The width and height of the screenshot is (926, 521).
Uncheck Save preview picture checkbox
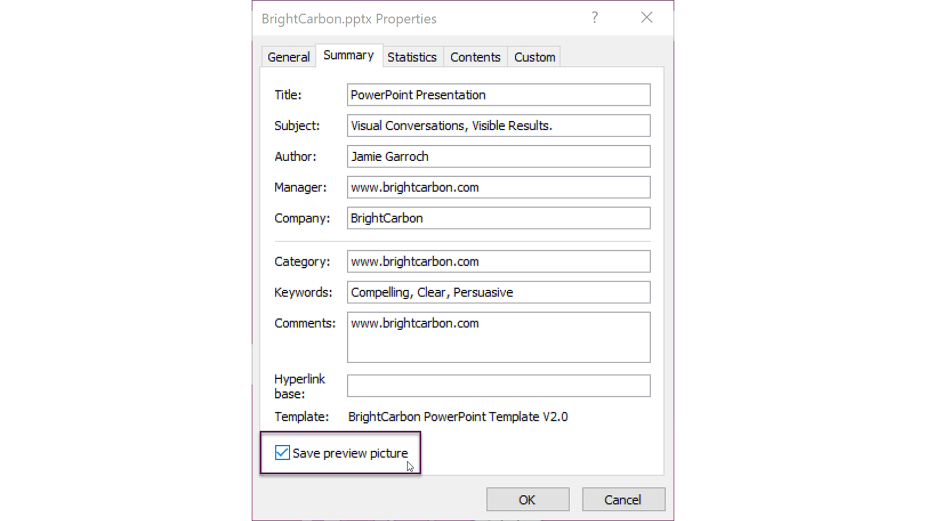(x=282, y=453)
